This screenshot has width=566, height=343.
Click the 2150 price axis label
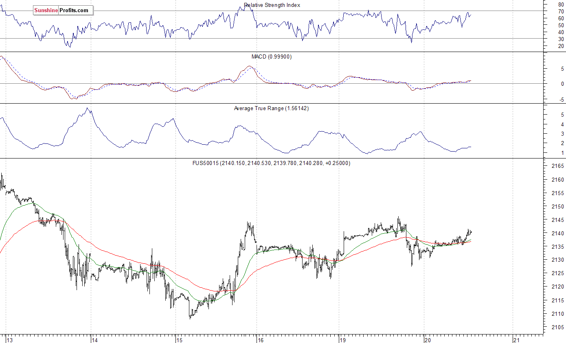(x=557, y=206)
